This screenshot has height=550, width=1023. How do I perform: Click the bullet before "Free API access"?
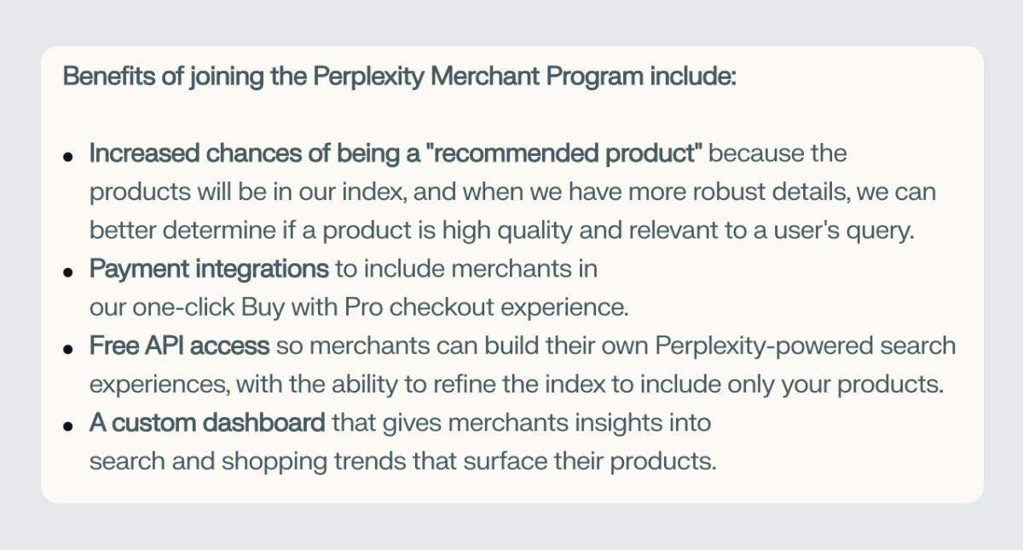click(x=68, y=350)
